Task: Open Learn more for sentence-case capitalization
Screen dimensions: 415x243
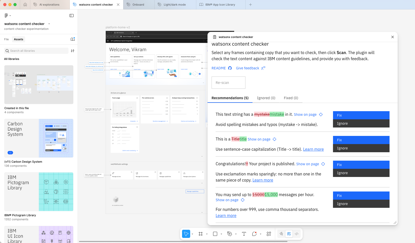Action: point(313,149)
